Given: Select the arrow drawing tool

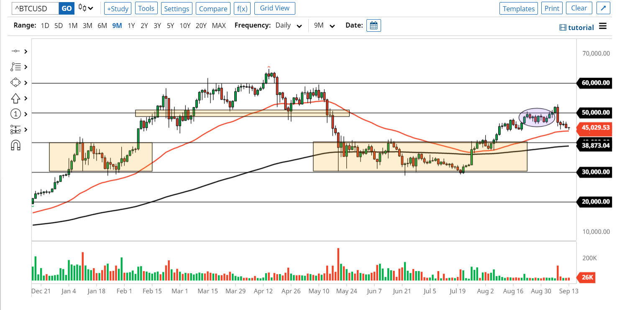Looking at the screenshot, I should [x=15, y=98].
